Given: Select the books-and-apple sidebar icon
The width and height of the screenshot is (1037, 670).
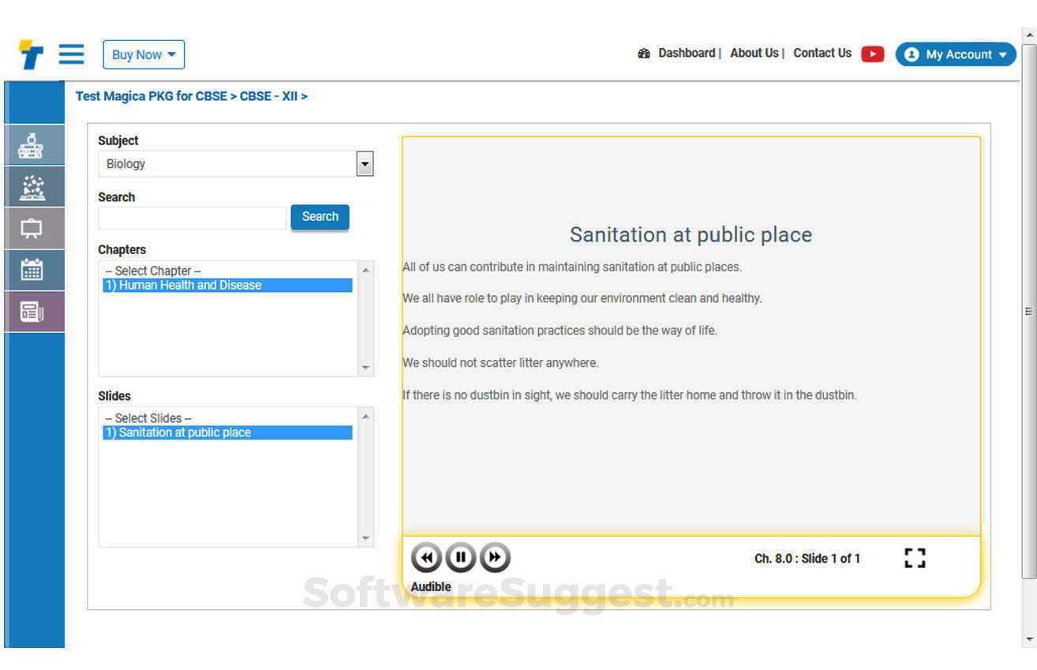Looking at the screenshot, I should click(x=33, y=144).
